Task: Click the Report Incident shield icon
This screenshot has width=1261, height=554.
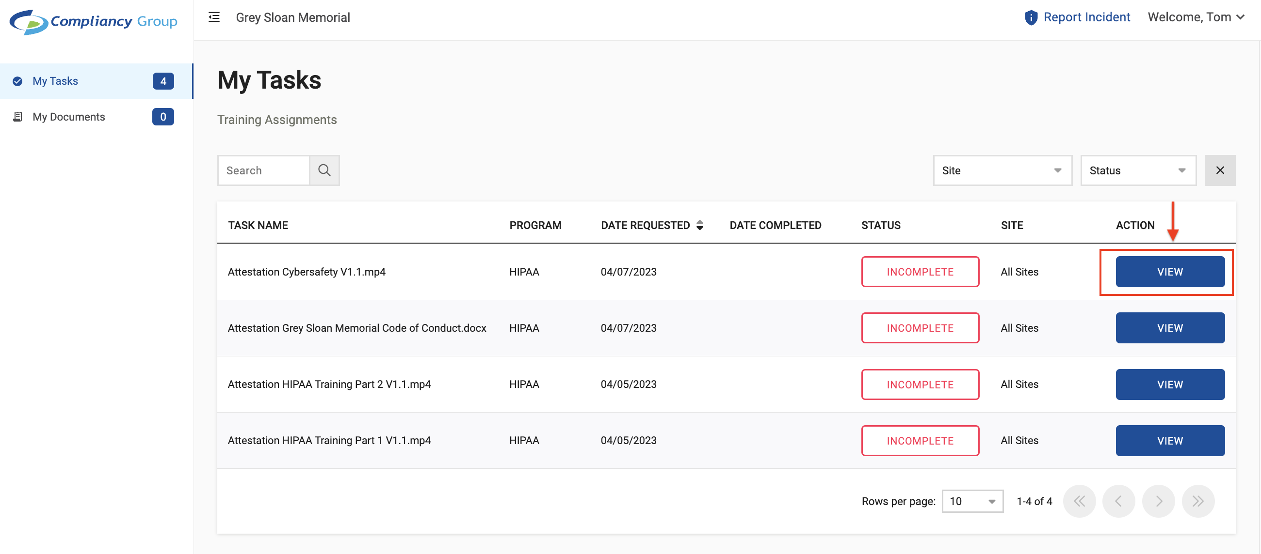Action: (x=1031, y=17)
